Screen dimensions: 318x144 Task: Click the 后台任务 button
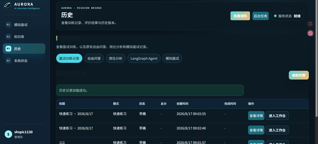coord(261,16)
